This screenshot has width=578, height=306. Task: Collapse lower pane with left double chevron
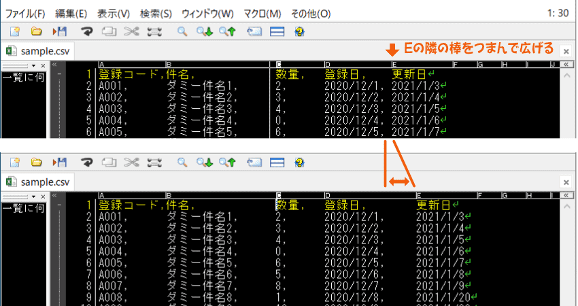tap(54, 195)
